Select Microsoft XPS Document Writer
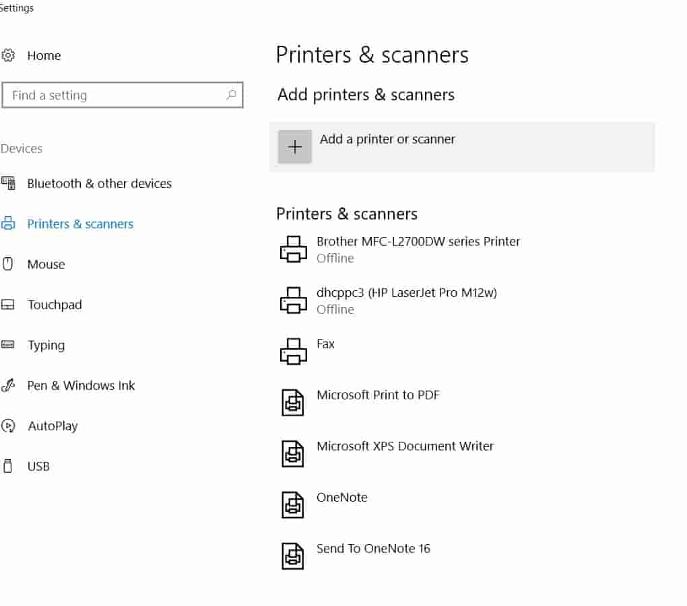 click(x=405, y=446)
